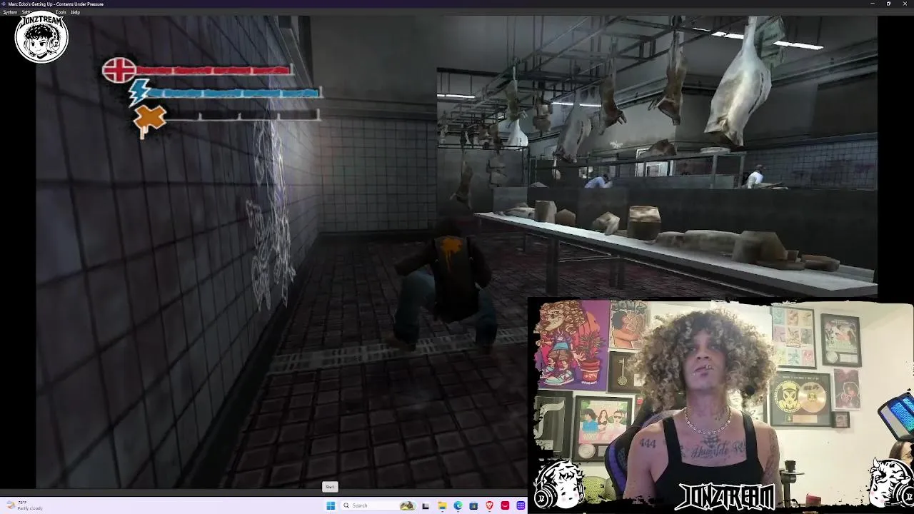The width and height of the screenshot is (914, 514).
Task: Click the taskbar Search box
Action: (378, 505)
